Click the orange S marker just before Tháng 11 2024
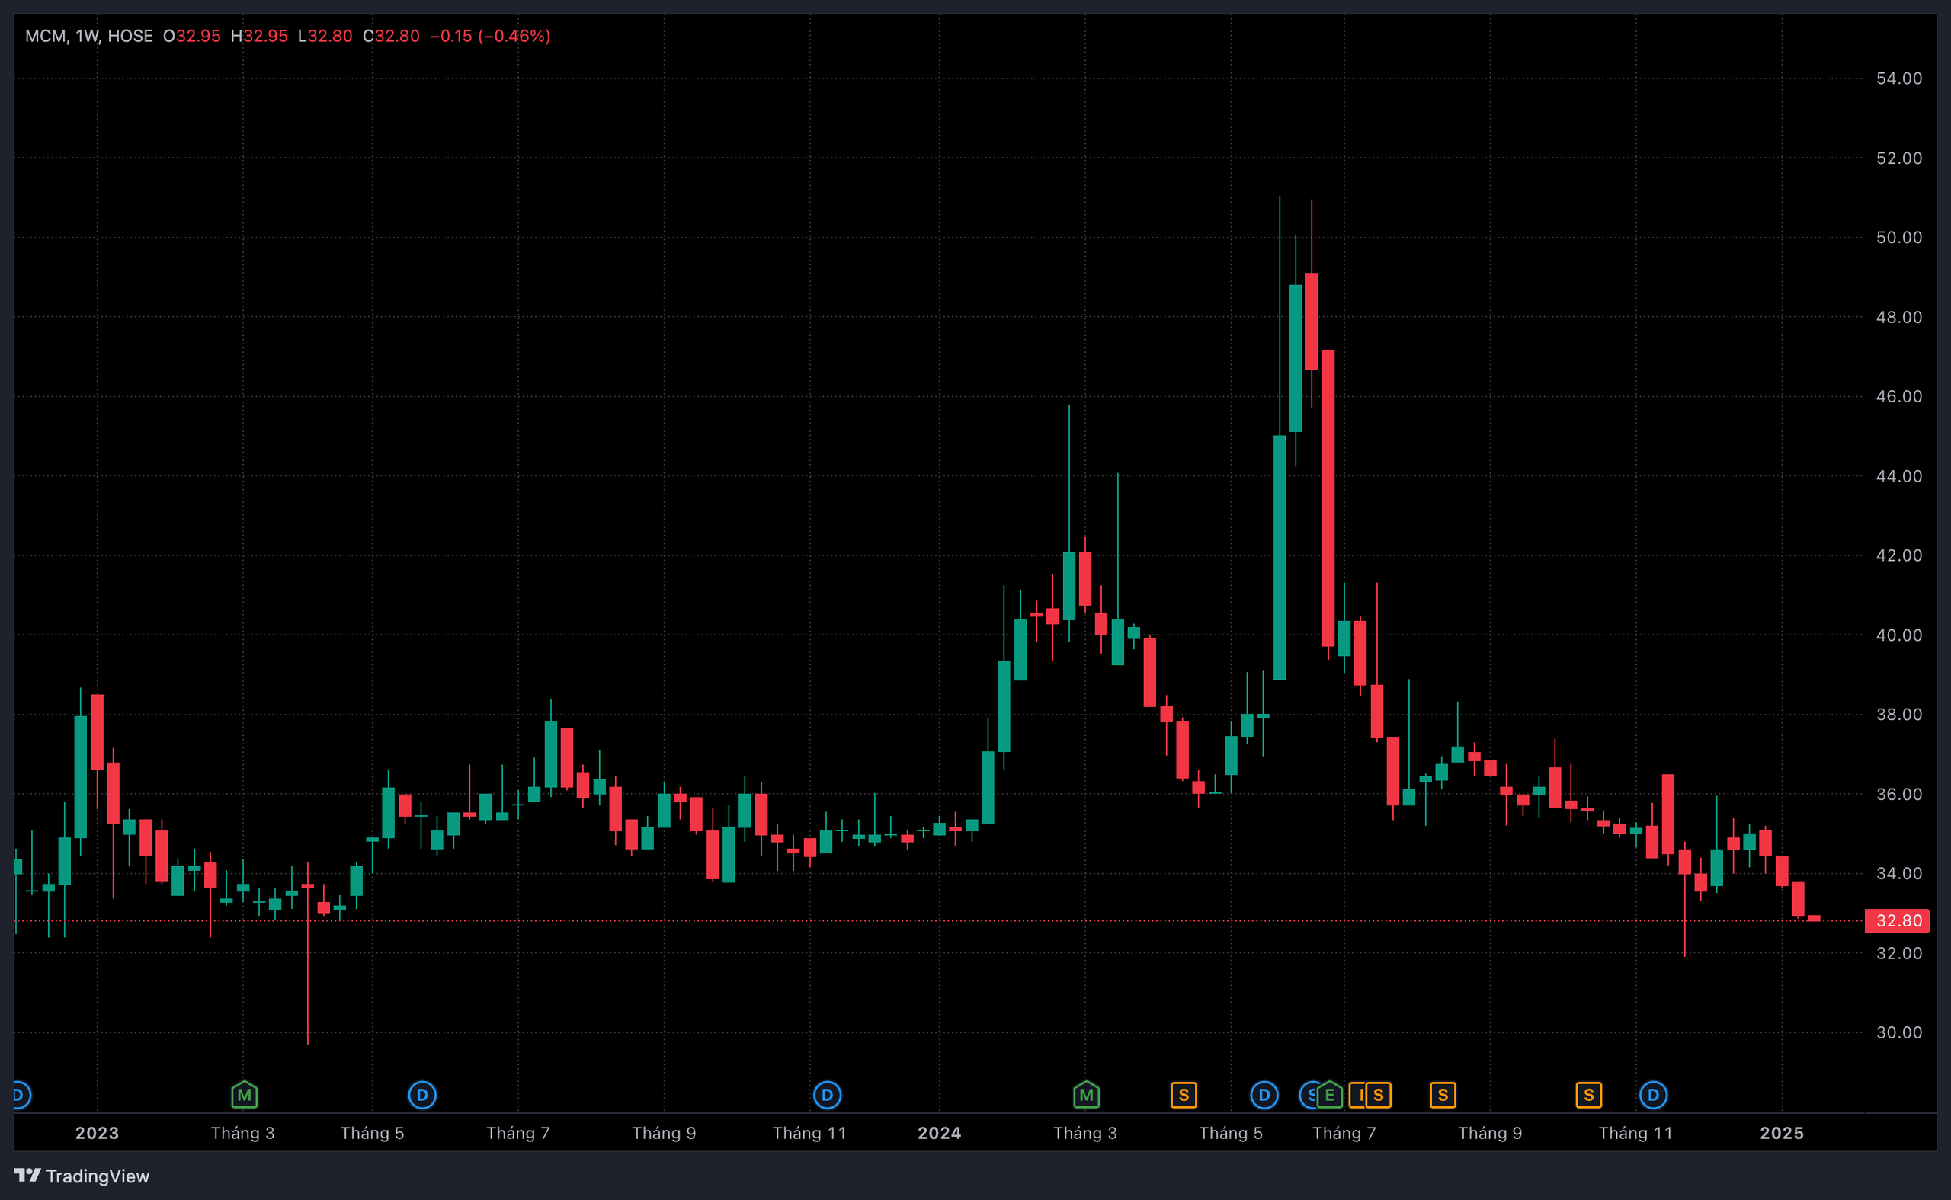The height and width of the screenshot is (1200, 1951). [1588, 1096]
